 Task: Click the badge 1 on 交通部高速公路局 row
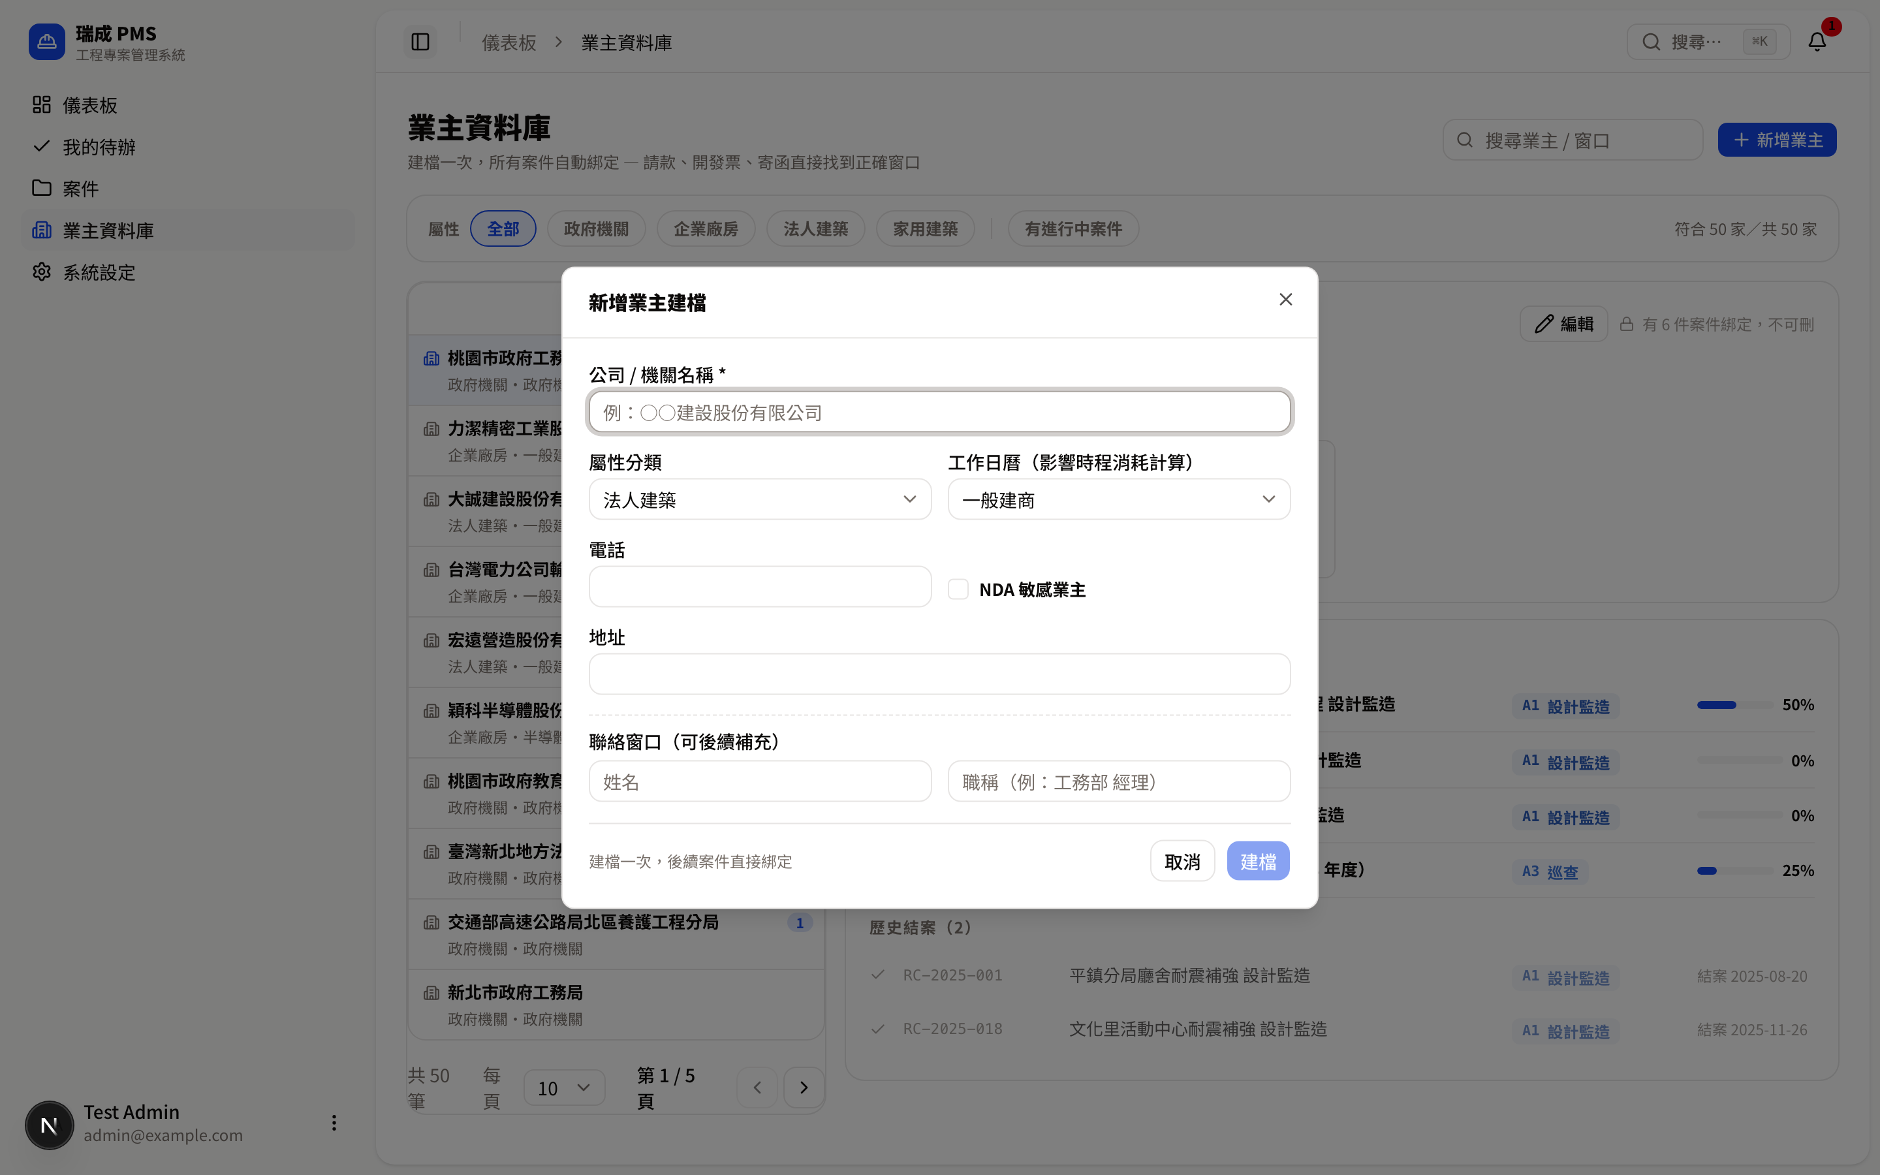[800, 922]
